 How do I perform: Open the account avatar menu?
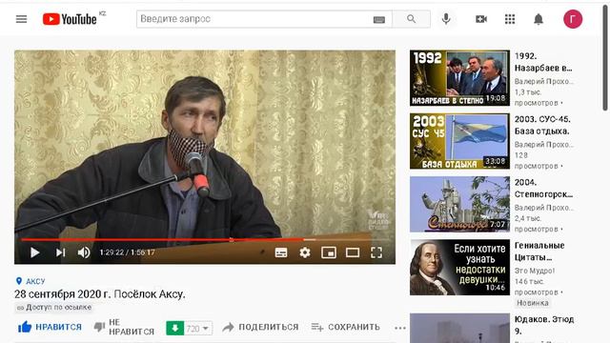click(x=573, y=19)
